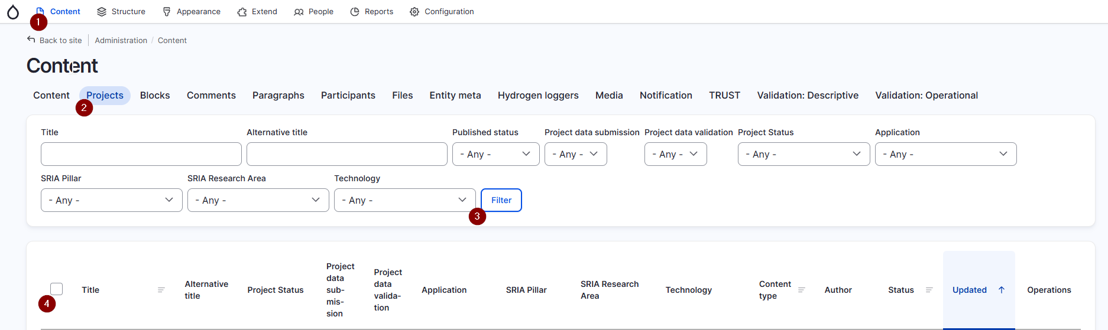Click the Configuration gear icon
Viewport: 1108px width, 330px height.
pyautogui.click(x=414, y=12)
